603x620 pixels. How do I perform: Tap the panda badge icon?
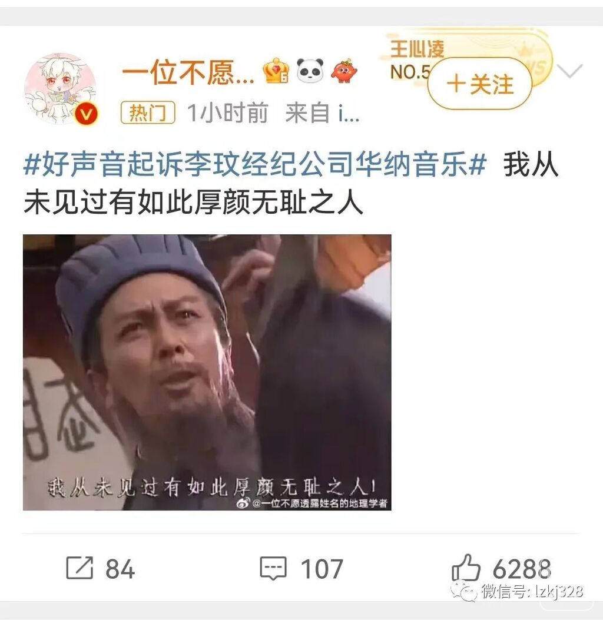click(x=310, y=71)
